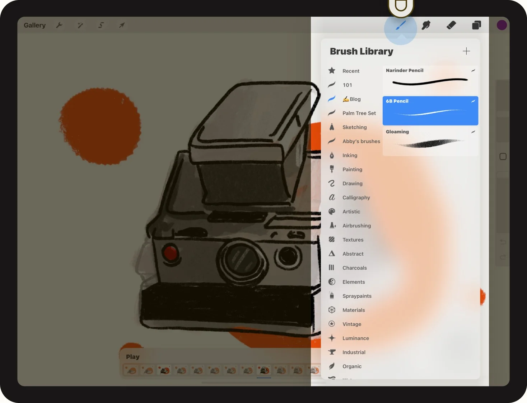
Task: Select the Paint brush tool
Action: pos(401,25)
